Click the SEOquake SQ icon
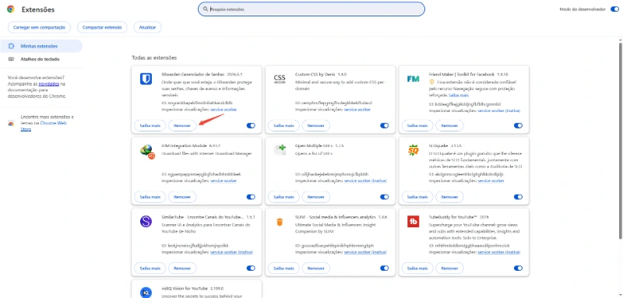Screen dimensions: 623x298 414,150
